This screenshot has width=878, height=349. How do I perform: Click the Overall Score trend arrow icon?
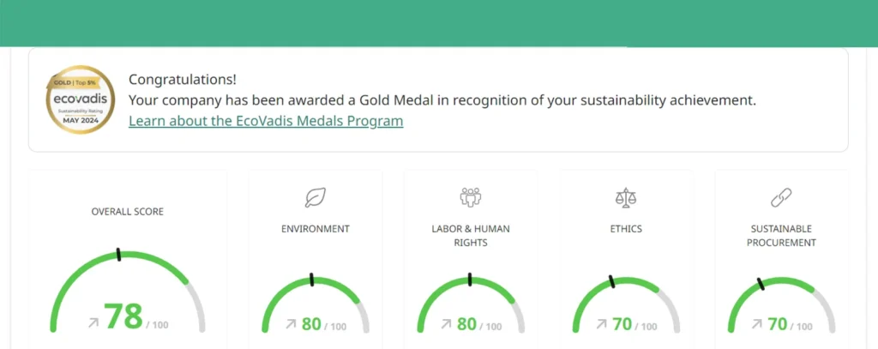(93, 323)
